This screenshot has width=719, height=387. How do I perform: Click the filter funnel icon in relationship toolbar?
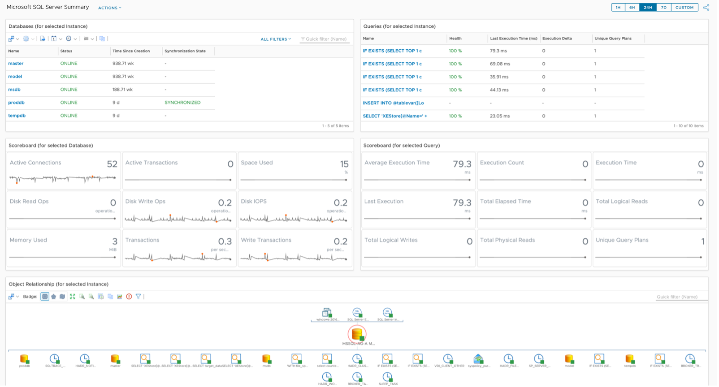pyautogui.click(x=139, y=297)
